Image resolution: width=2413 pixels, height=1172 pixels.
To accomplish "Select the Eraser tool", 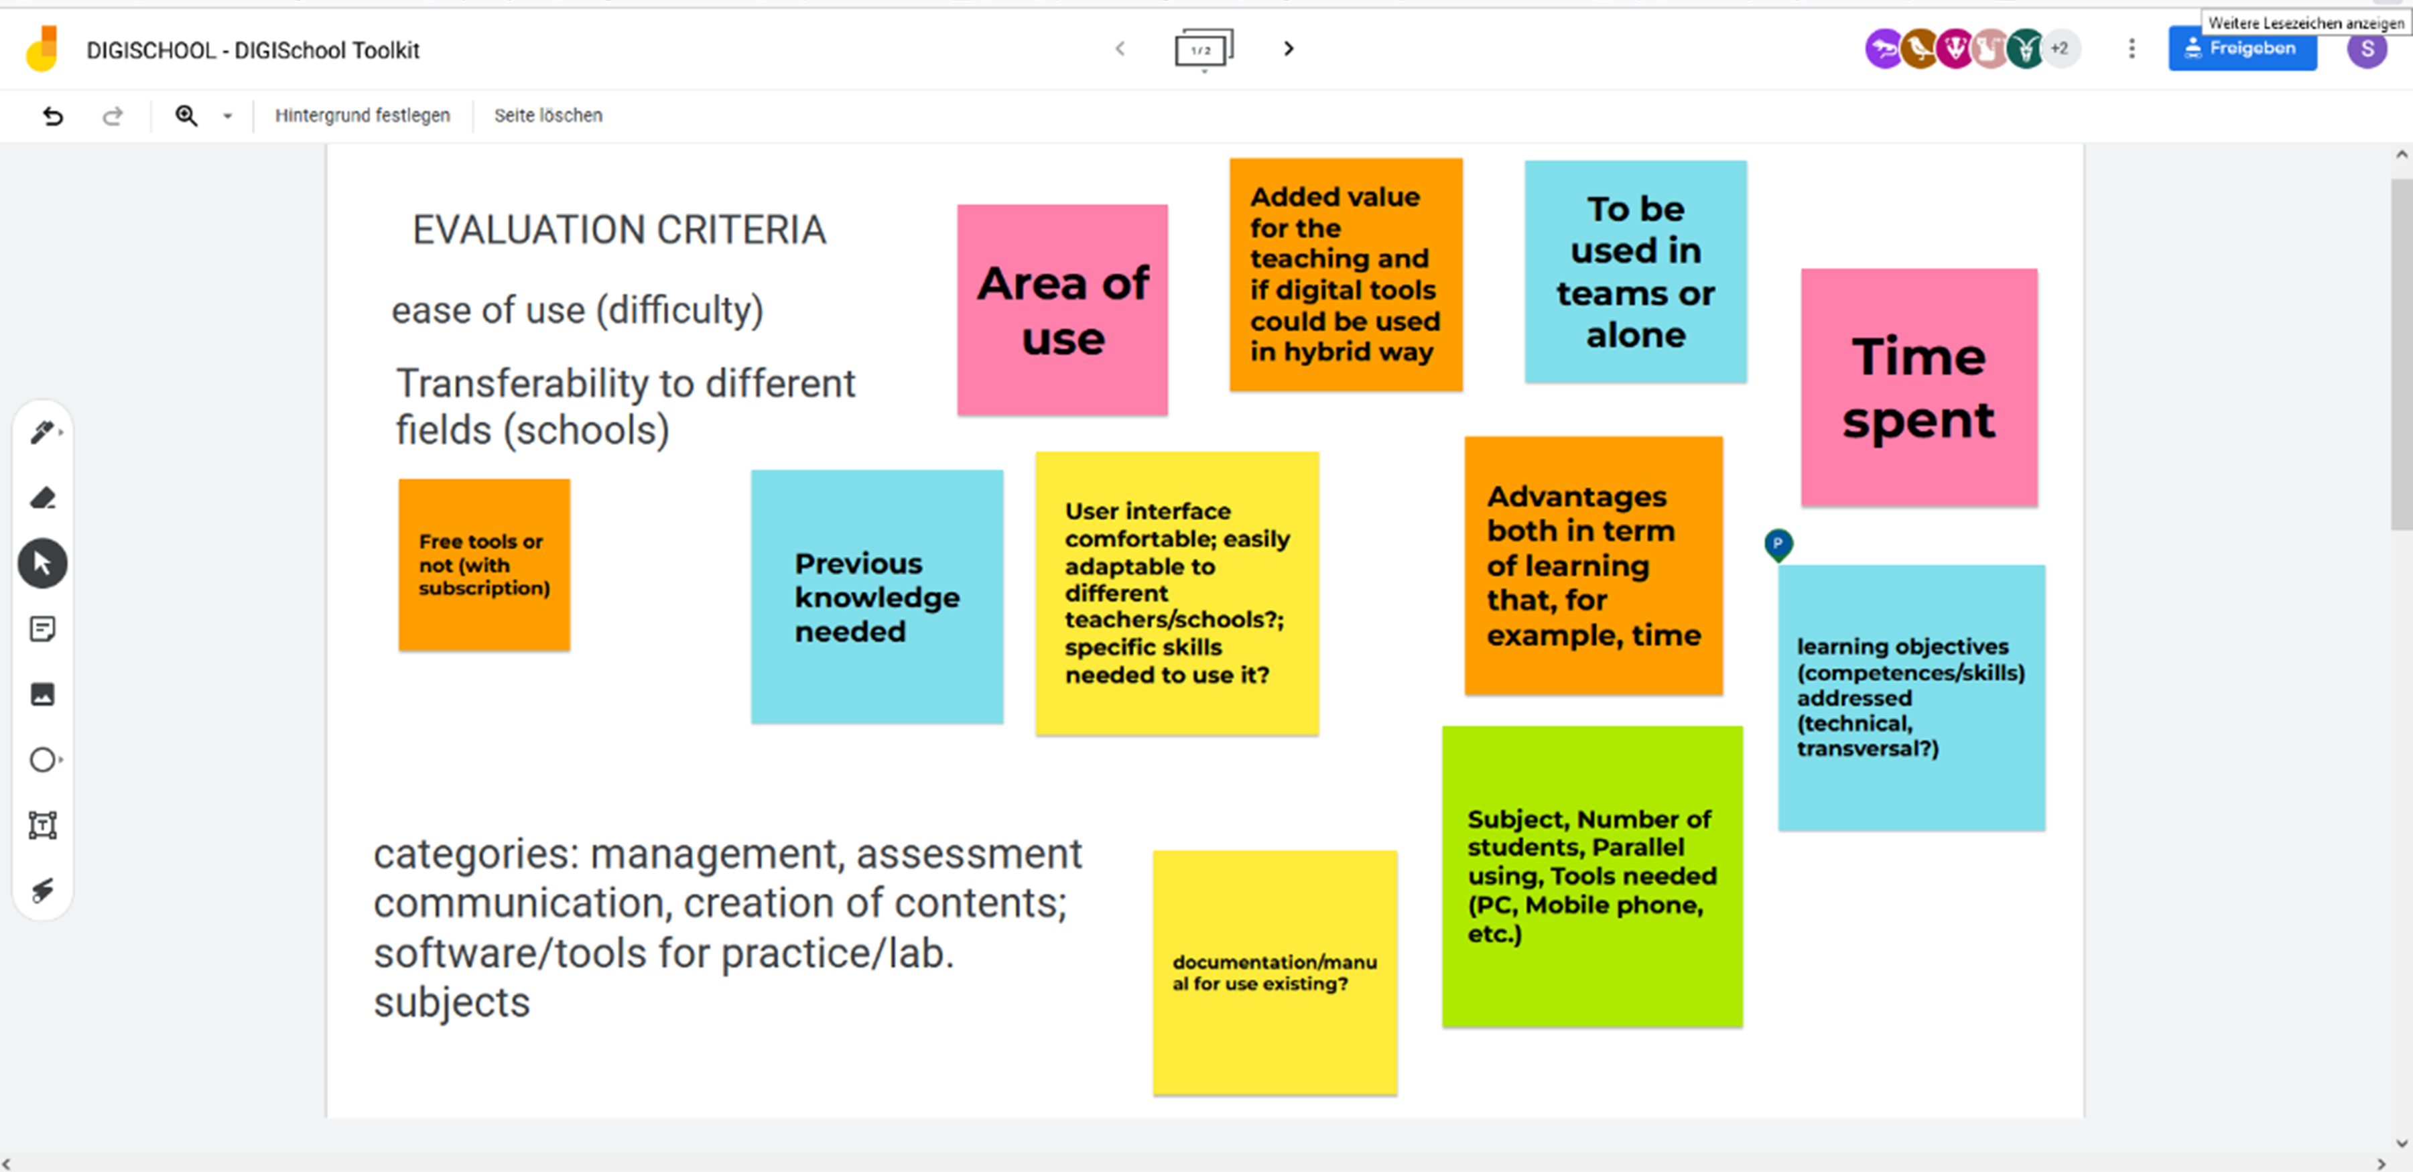I will (x=43, y=499).
